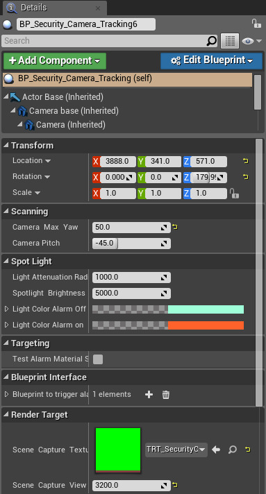Reset Location to default with yellow arrow
This screenshot has width=266, height=494.
(245, 161)
